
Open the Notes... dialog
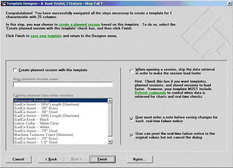pos(140,159)
